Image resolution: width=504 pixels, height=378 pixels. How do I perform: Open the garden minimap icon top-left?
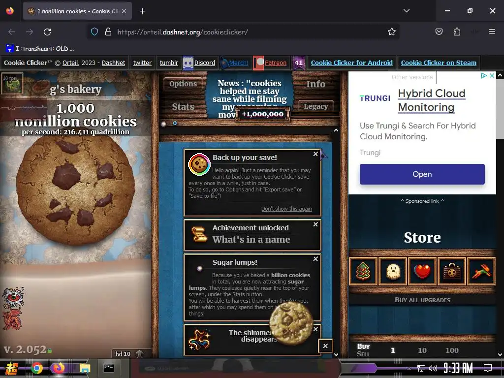[12, 83]
